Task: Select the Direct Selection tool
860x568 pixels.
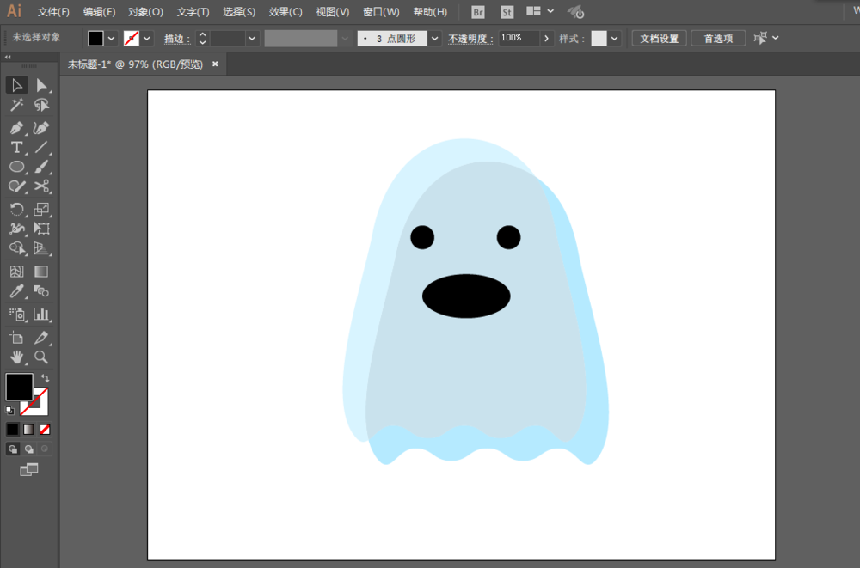Action: point(41,85)
